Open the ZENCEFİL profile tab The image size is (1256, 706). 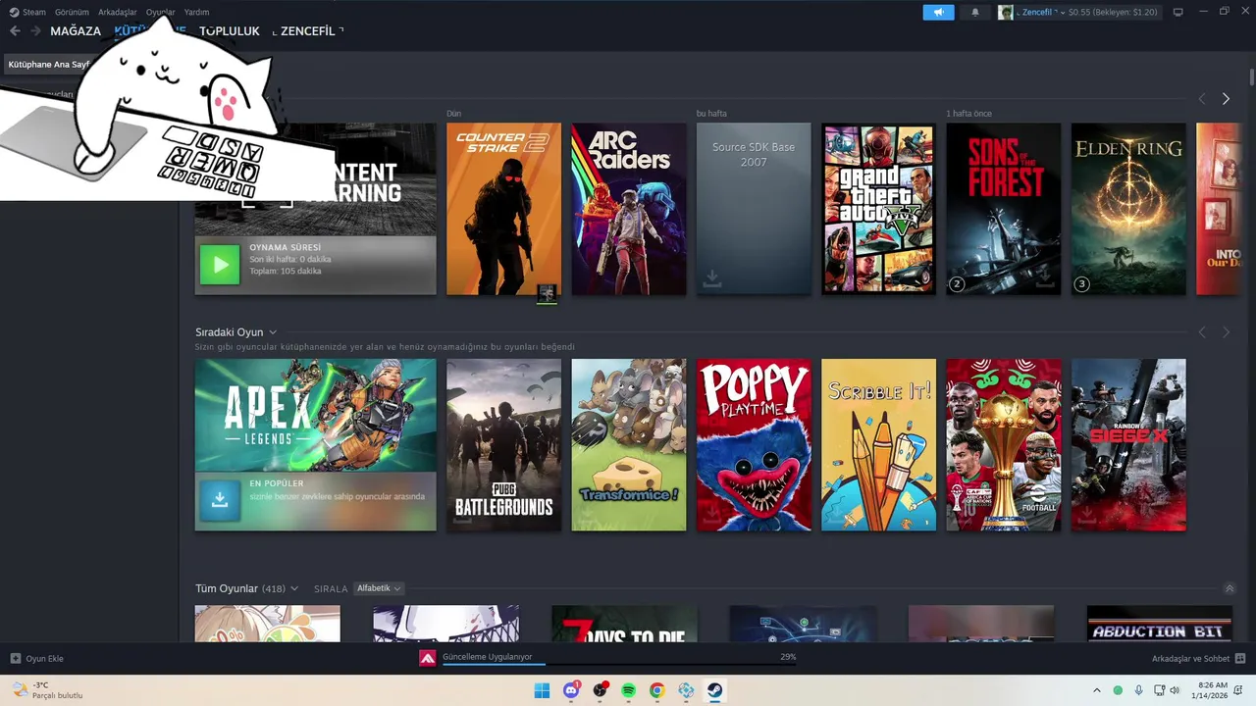pos(307,31)
